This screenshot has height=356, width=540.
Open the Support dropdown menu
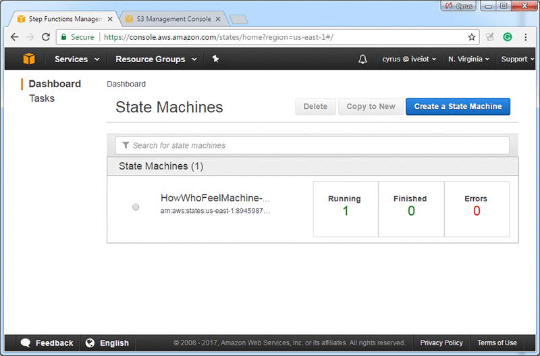coord(518,59)
